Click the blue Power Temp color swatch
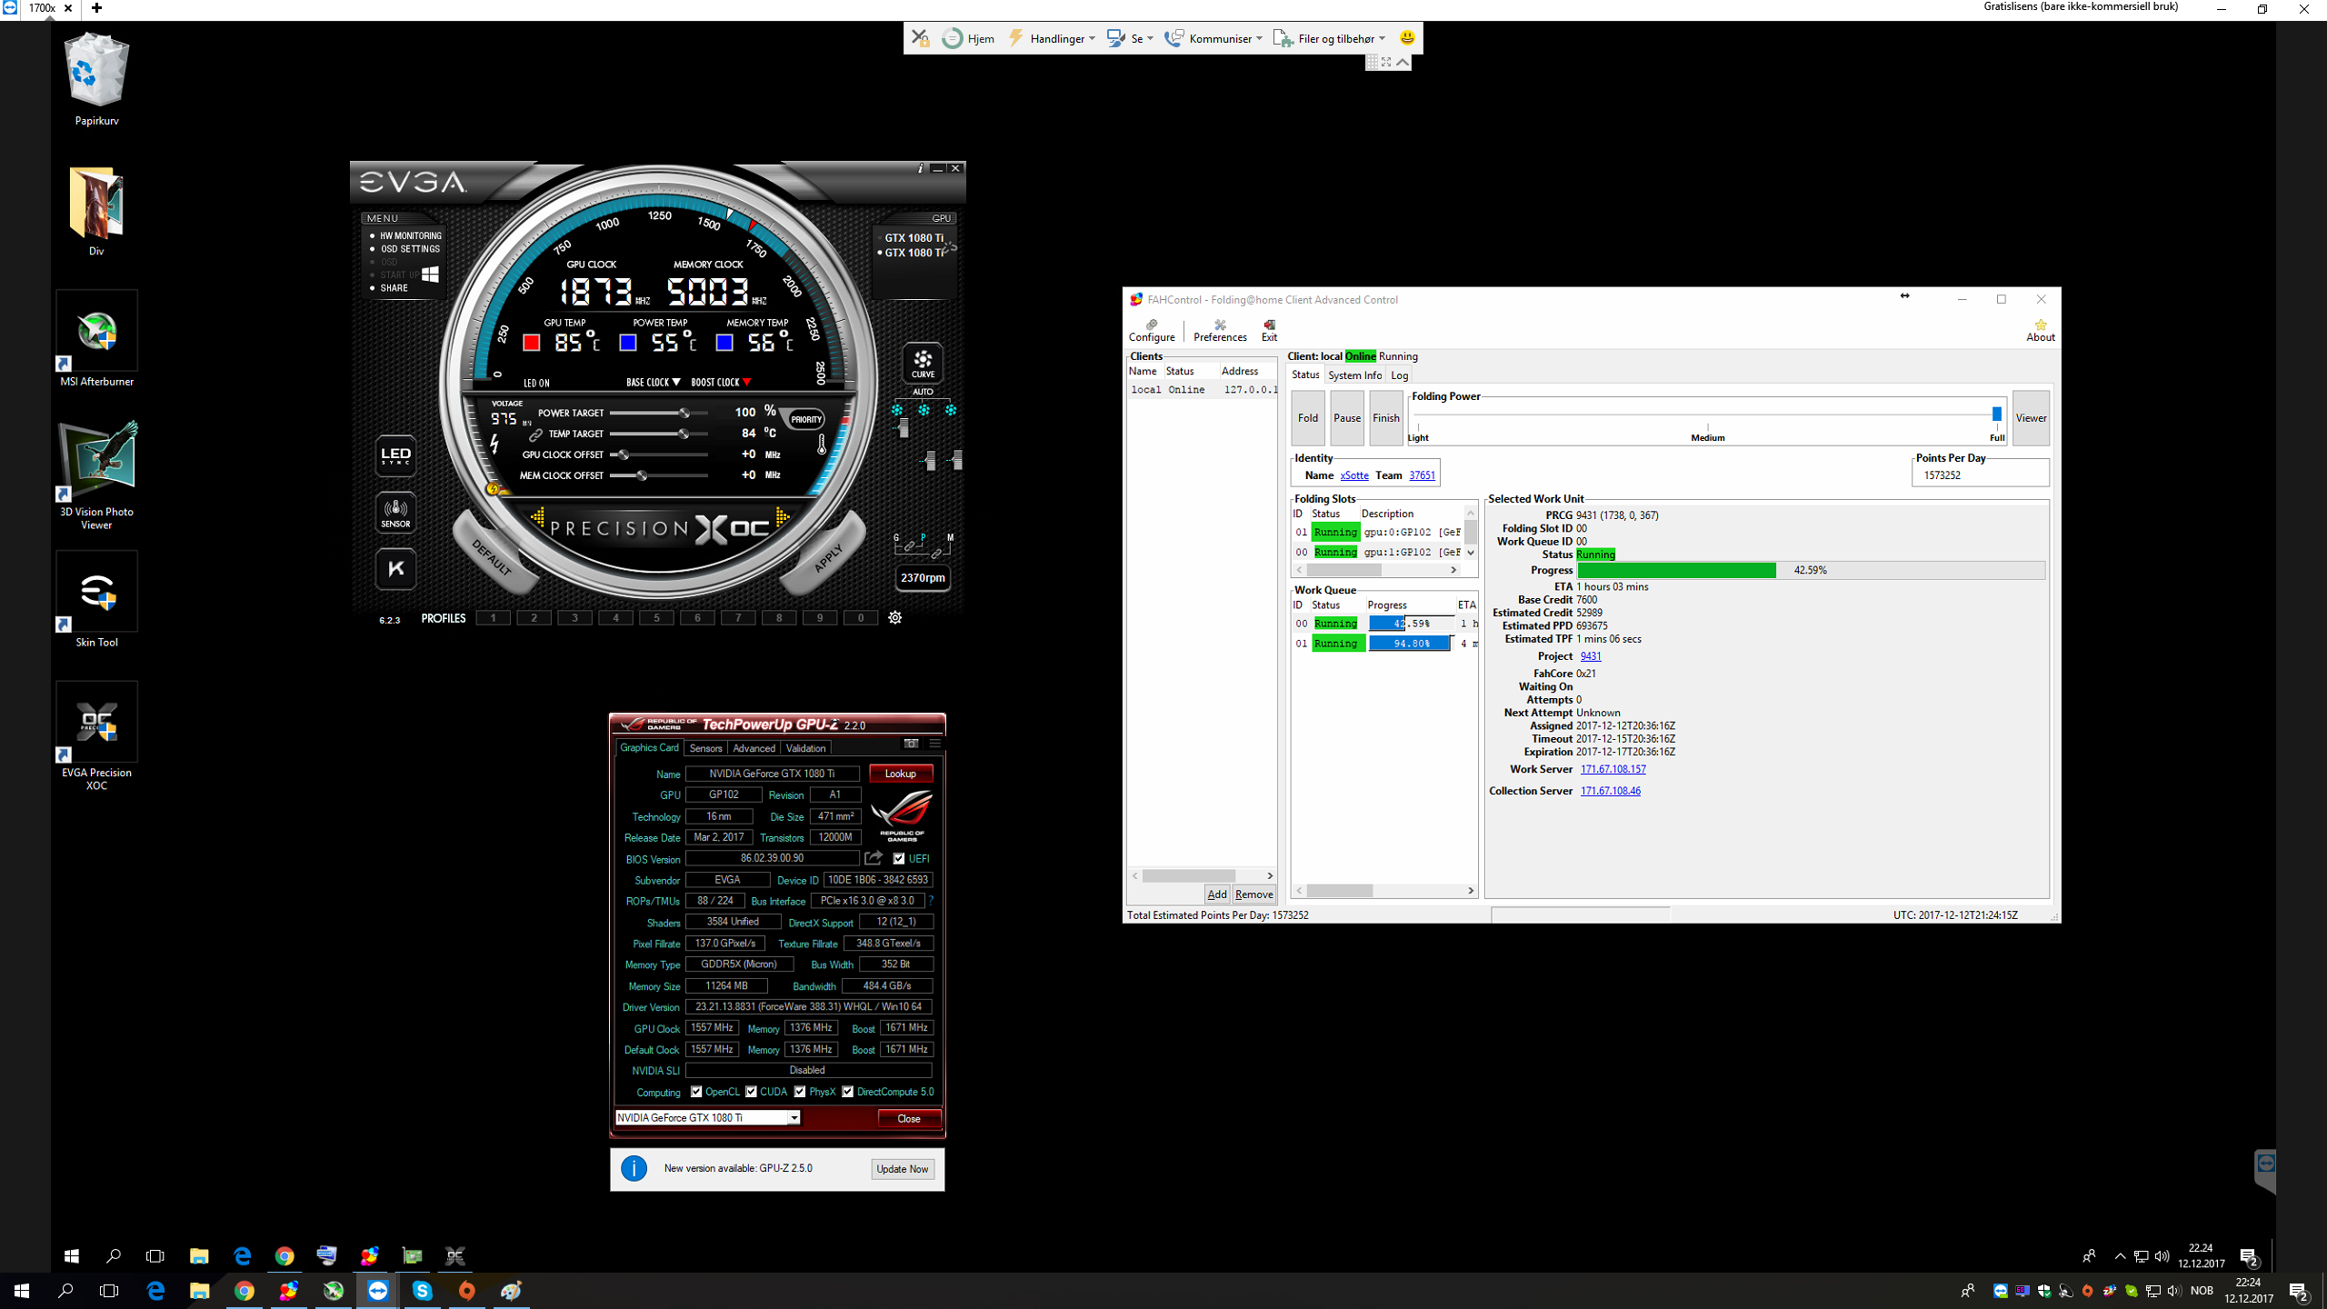The height and width of the screenshot is (1309, 2327). 628,343
